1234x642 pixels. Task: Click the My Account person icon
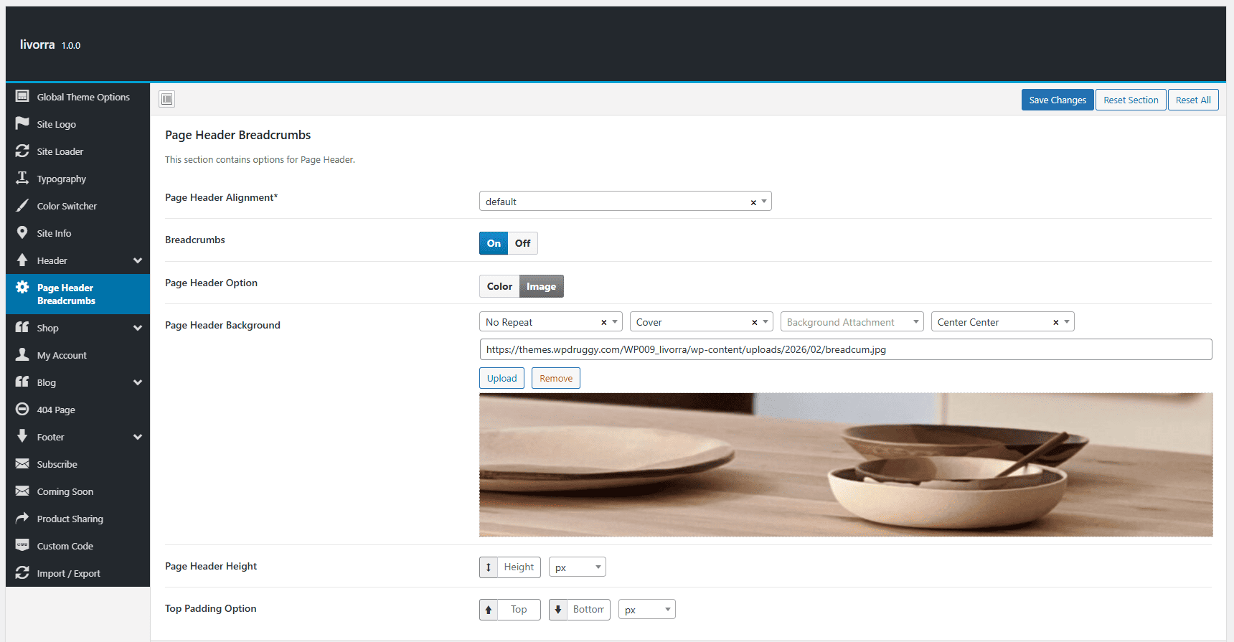click(x=22, y=354)
